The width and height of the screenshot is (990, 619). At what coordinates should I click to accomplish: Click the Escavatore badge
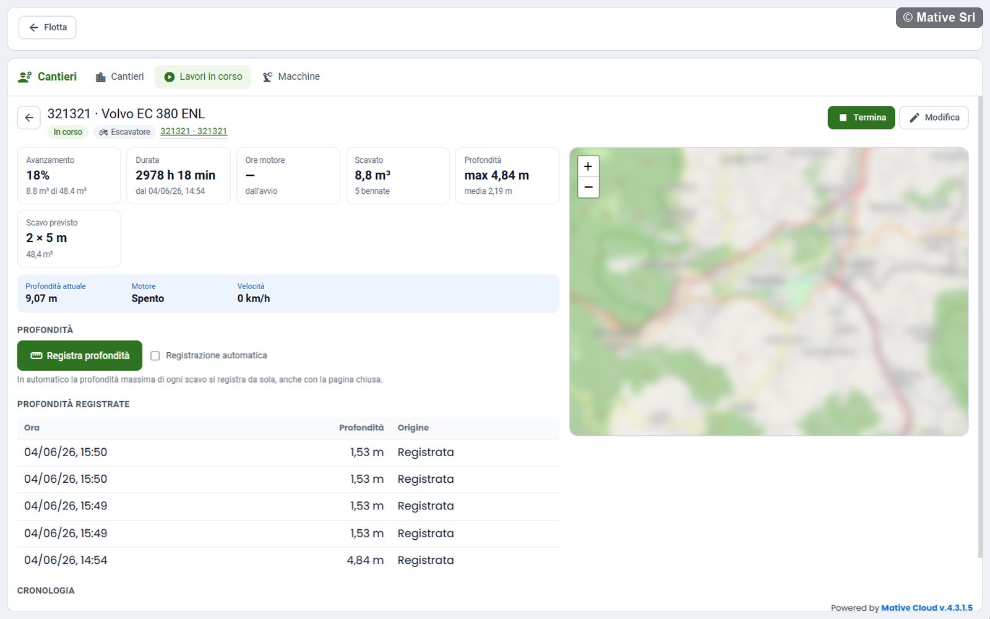[x=124, y=132]
